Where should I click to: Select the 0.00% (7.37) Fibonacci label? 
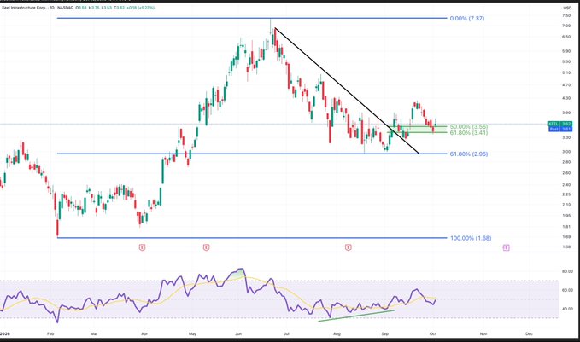pyautogui.click(x=466, y=19)
